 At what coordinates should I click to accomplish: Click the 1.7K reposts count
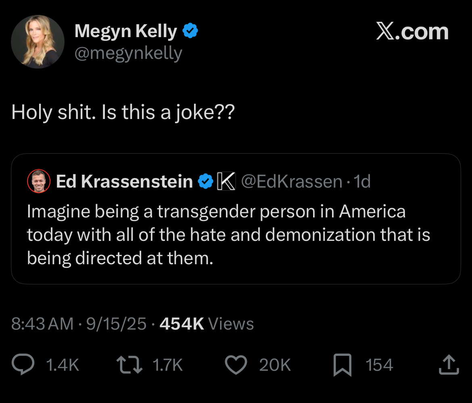[168, 365]
